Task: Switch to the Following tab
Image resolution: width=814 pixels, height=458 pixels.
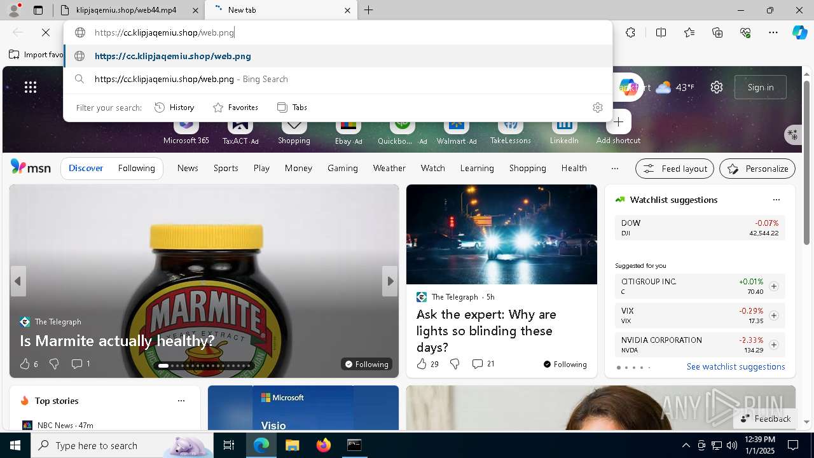Action: 136,168
